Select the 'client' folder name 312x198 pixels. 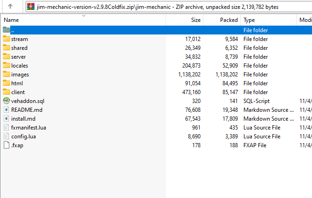18,92
